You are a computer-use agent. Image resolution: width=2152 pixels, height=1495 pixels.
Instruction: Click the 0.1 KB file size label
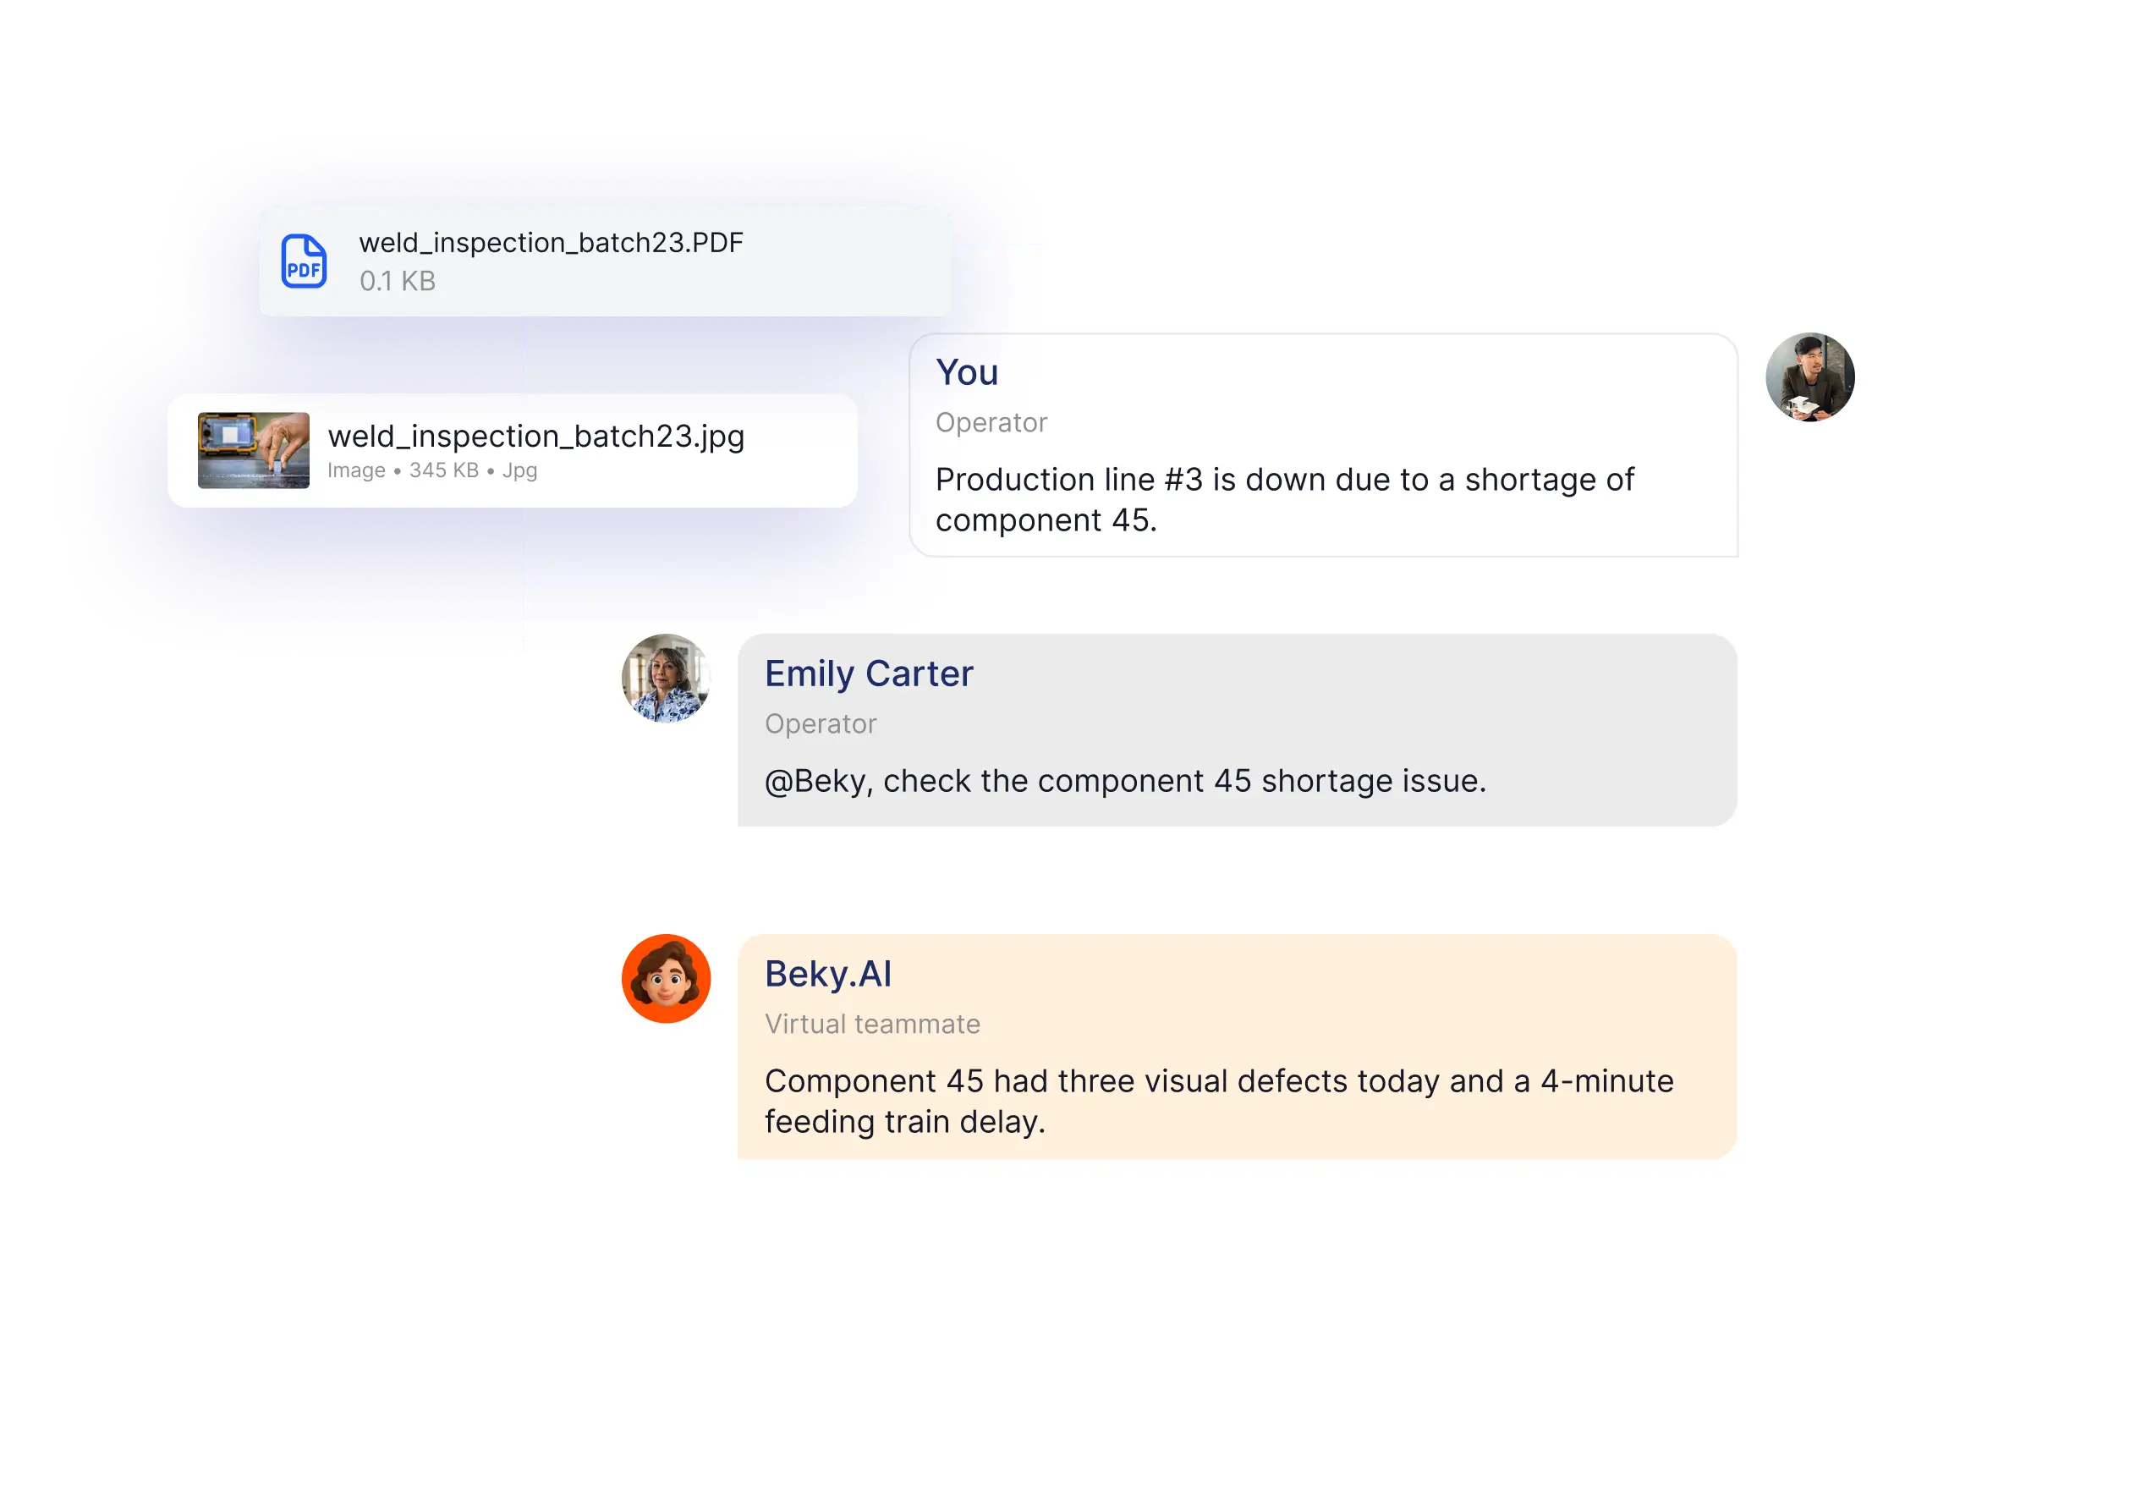[x=397, y=281]
